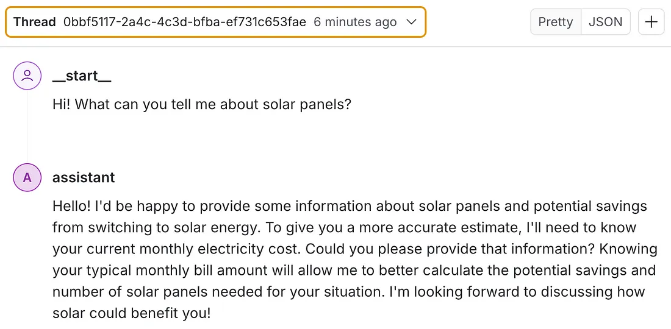Click the plus icon to add thread

point(651,22)
